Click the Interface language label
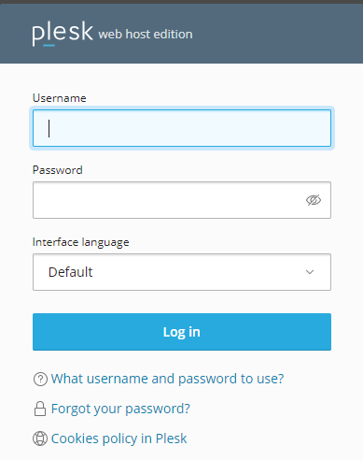 (x=80, y=242)
